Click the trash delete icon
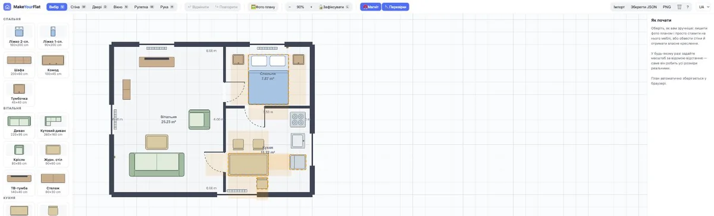Image resolution: width=714 pixels, height=216 pixels. coord(679,7)
